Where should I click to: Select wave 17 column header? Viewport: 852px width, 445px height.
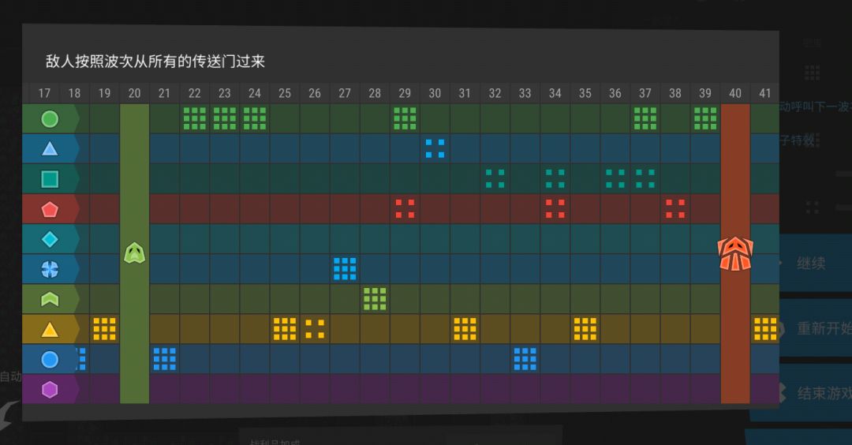pos(44,93)
